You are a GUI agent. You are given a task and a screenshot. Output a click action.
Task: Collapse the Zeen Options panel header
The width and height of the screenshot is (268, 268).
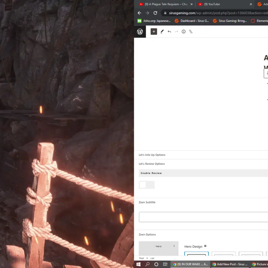tap(201, 235)
